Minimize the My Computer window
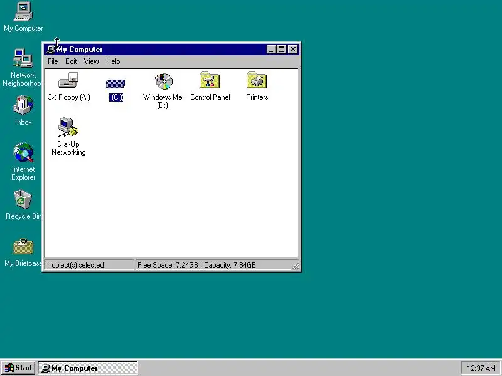 click(271, 50)
